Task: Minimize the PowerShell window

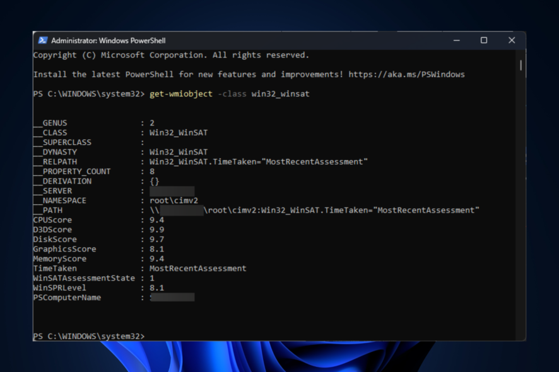Action: [x=456, y=40]
